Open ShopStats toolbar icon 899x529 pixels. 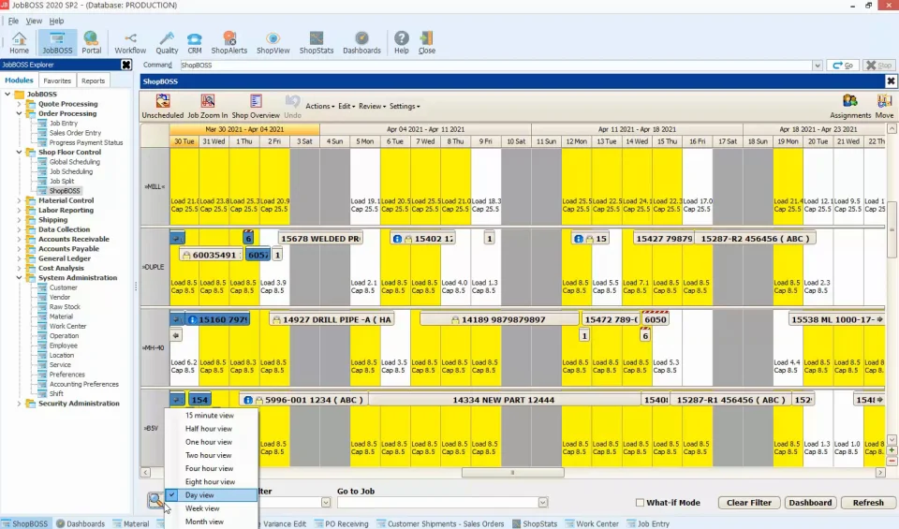click(317, 43)
